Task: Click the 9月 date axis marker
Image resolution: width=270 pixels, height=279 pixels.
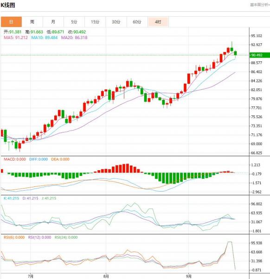Action: [189, 276]
